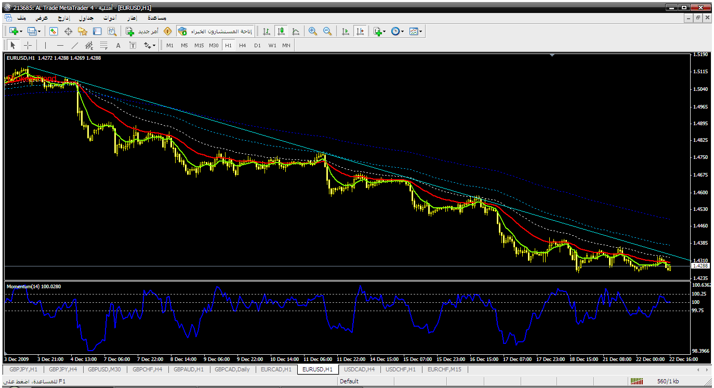Zoom in on the chart
Image resolution: width=714 pixels, height=388 pixels.
pos(313,31)
